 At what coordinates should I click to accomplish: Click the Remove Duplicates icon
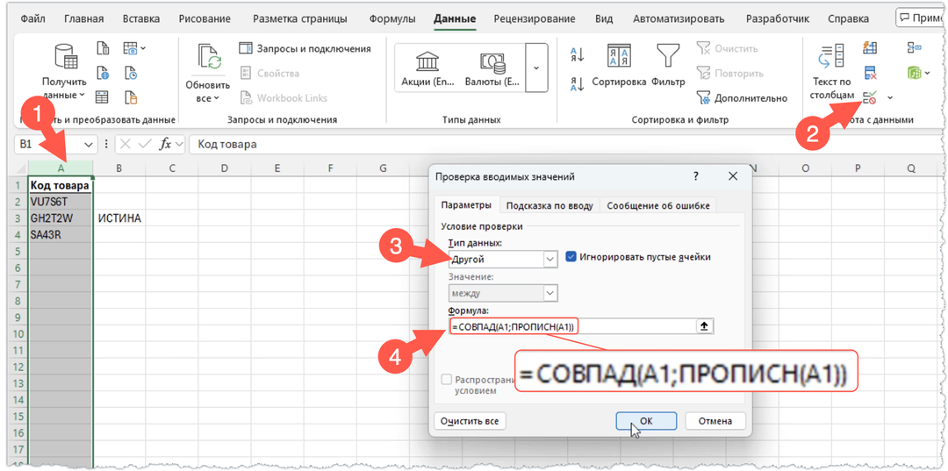click(870, 73)
